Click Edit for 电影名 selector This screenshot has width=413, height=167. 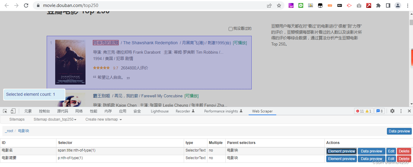tap(391, 151)
